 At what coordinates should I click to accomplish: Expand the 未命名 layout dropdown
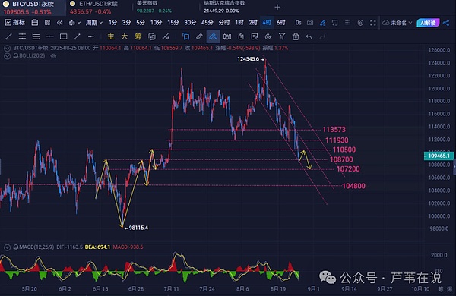point(397,23)
